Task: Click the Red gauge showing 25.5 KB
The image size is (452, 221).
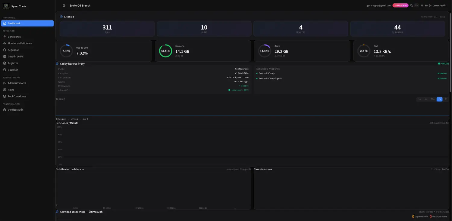Action: (364, 51)
